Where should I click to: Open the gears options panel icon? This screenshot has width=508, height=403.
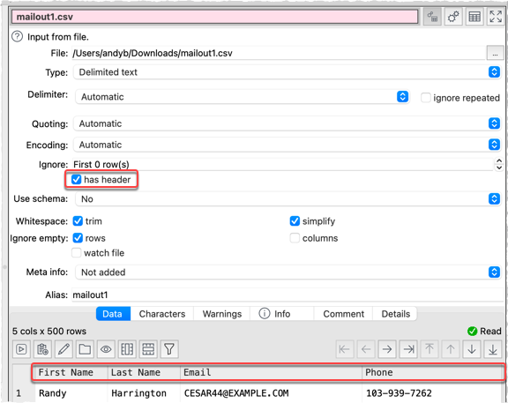pyautogui.click(x=453, y=17)
